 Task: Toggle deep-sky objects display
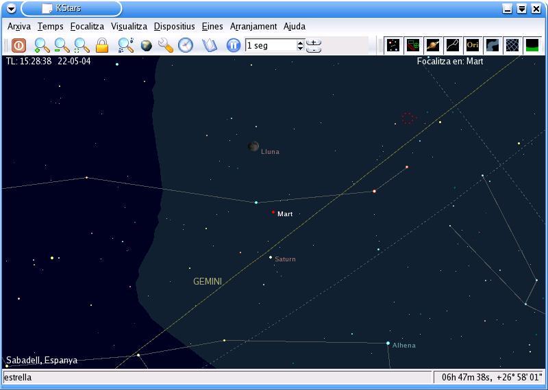click(x=413, y=45)
